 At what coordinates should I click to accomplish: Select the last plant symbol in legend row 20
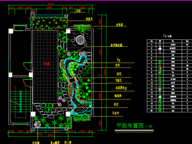(x=160, y=110)
